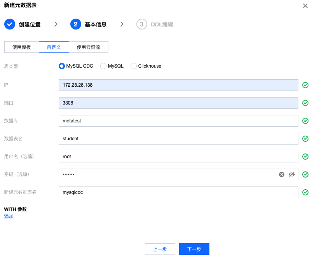This screenshot has height=258, width=312.
Task: Click the 端口 input field showing 3306
Action: click(178, 103)
